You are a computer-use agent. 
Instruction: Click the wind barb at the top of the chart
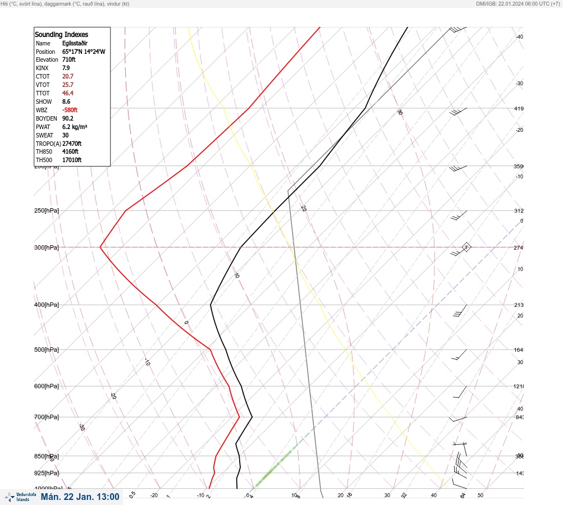(x=458, y=29)
